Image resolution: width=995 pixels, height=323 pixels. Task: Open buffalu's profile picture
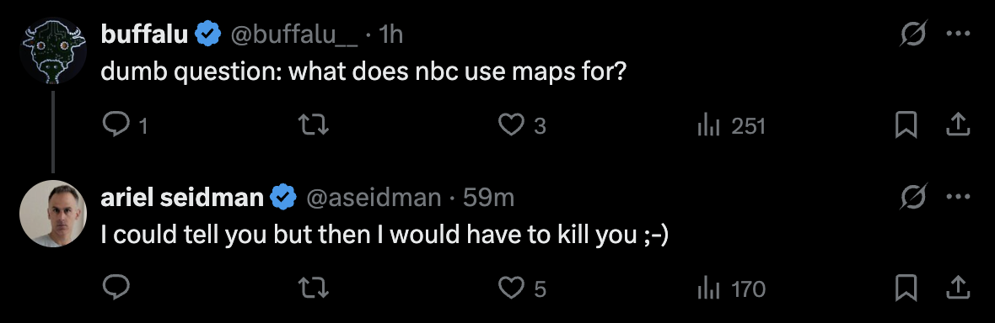pyautogui.click(x=52, y=50)
